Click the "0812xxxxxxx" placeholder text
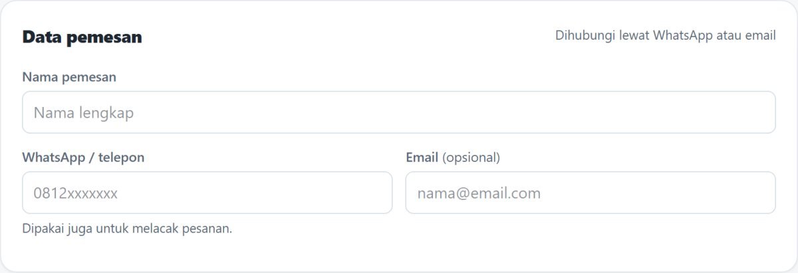This screenshot has width=798, height=273. coord(76,193)
